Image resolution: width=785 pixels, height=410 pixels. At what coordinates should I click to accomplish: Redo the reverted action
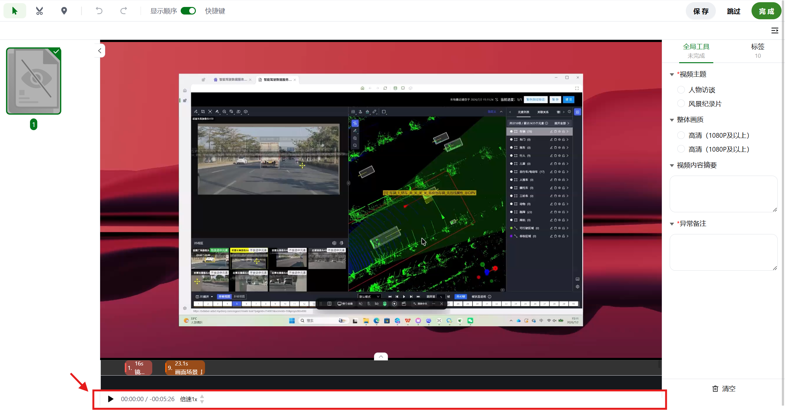(x=124, y=11)
